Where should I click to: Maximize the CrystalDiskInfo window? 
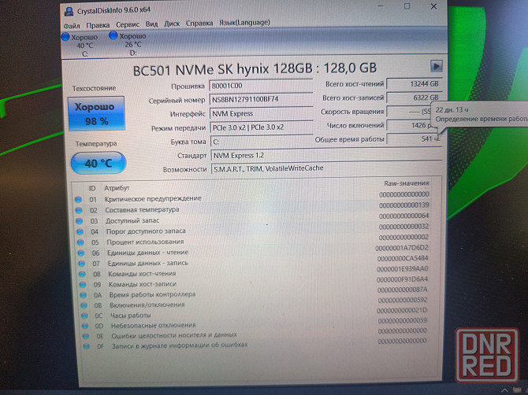(407, 6)
